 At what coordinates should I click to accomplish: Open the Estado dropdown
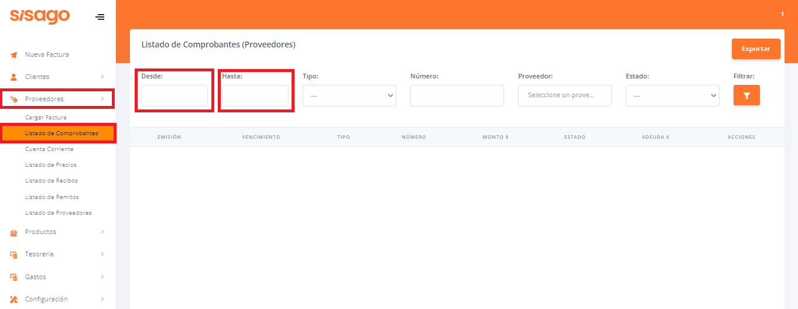[672, 96]
